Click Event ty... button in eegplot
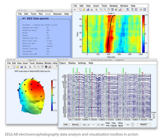161x139 pixels. 76,125
